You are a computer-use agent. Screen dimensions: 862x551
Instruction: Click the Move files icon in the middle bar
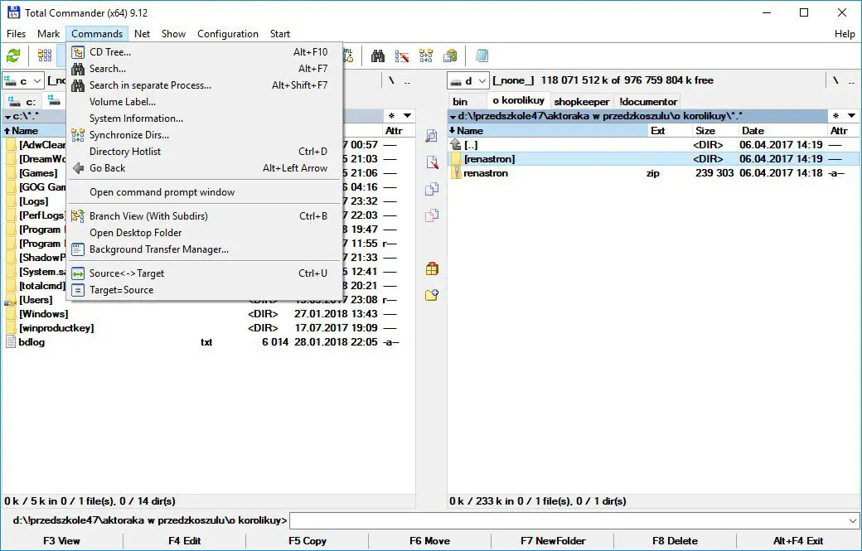[432, 215]
